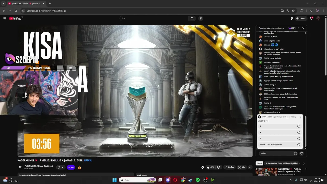Open the taskbar weather widget
Viewport: 327px width, 184px height.
click(x=11, y=180)
